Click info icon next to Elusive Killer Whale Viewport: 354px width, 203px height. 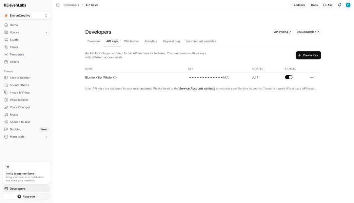115,78
